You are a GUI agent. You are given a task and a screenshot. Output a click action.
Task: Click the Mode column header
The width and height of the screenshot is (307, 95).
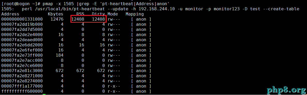pyautogui.click(x=113, y=14)
